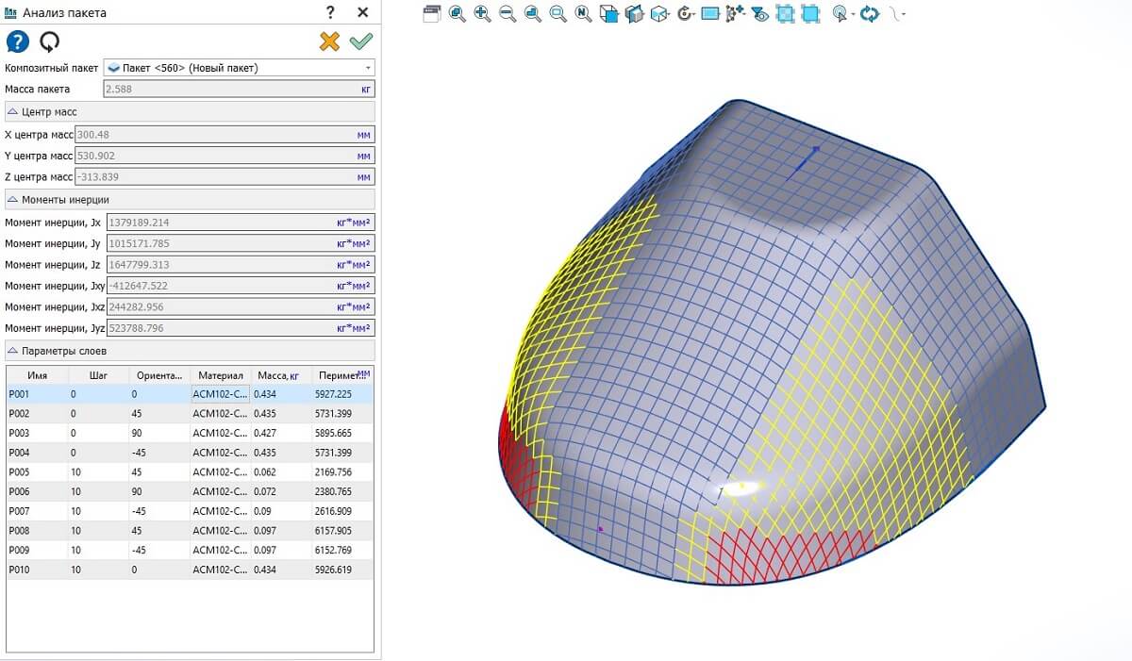This screenshot has height=661, width=1132.
Task: Select layer row P007
Action: click(x=190, y=511)
